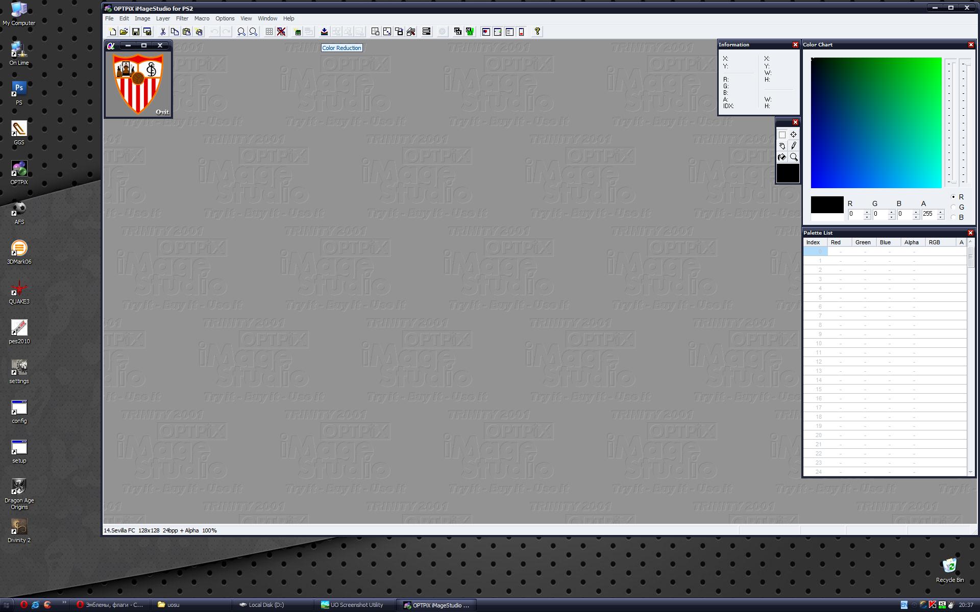980x612 pixels.
Task: Open the Options menu
Action: (225, 18)
